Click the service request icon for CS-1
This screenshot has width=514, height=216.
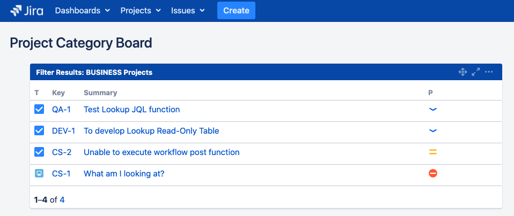click(39, 174)
